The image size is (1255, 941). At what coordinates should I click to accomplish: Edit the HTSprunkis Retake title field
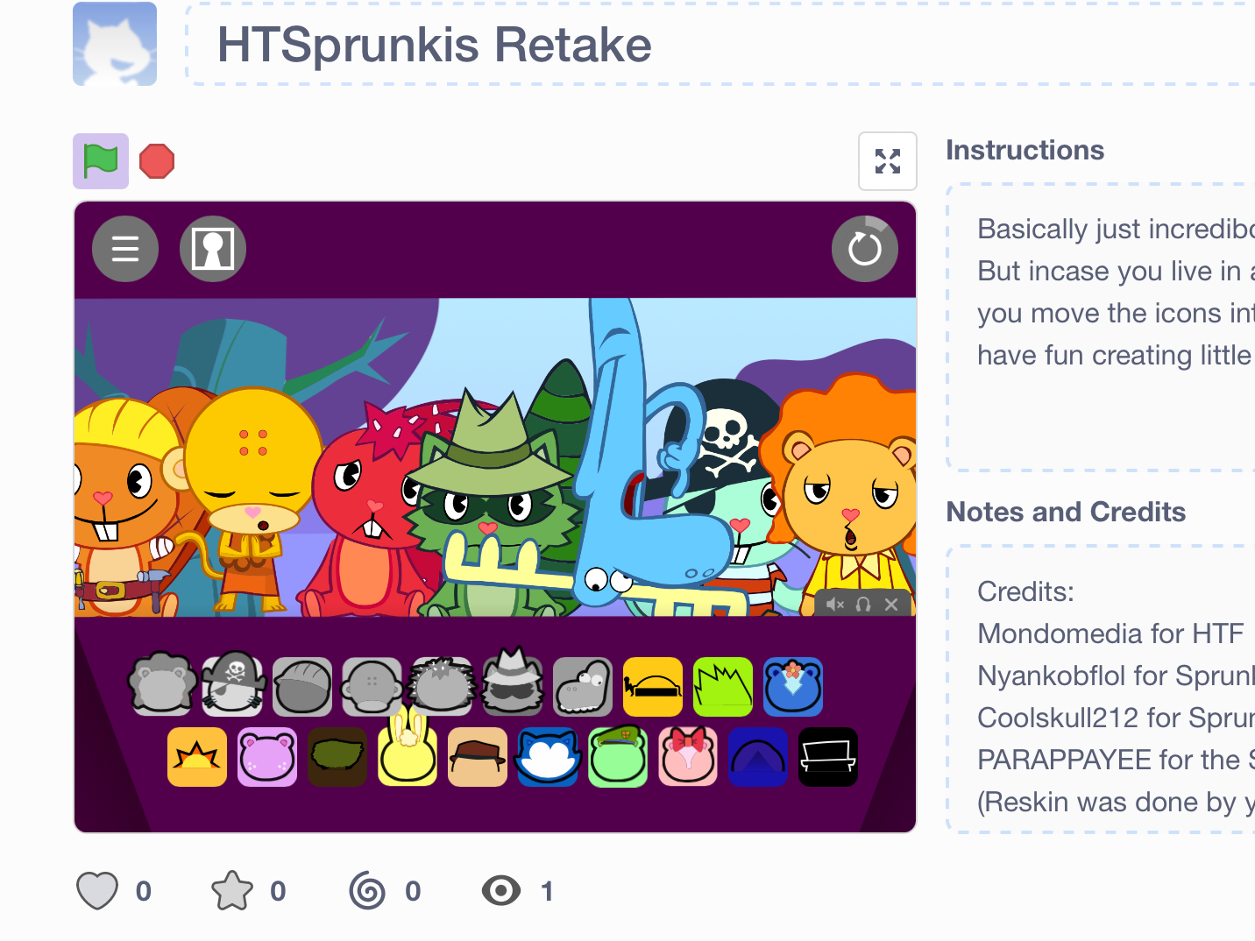[x=720, y=45]
